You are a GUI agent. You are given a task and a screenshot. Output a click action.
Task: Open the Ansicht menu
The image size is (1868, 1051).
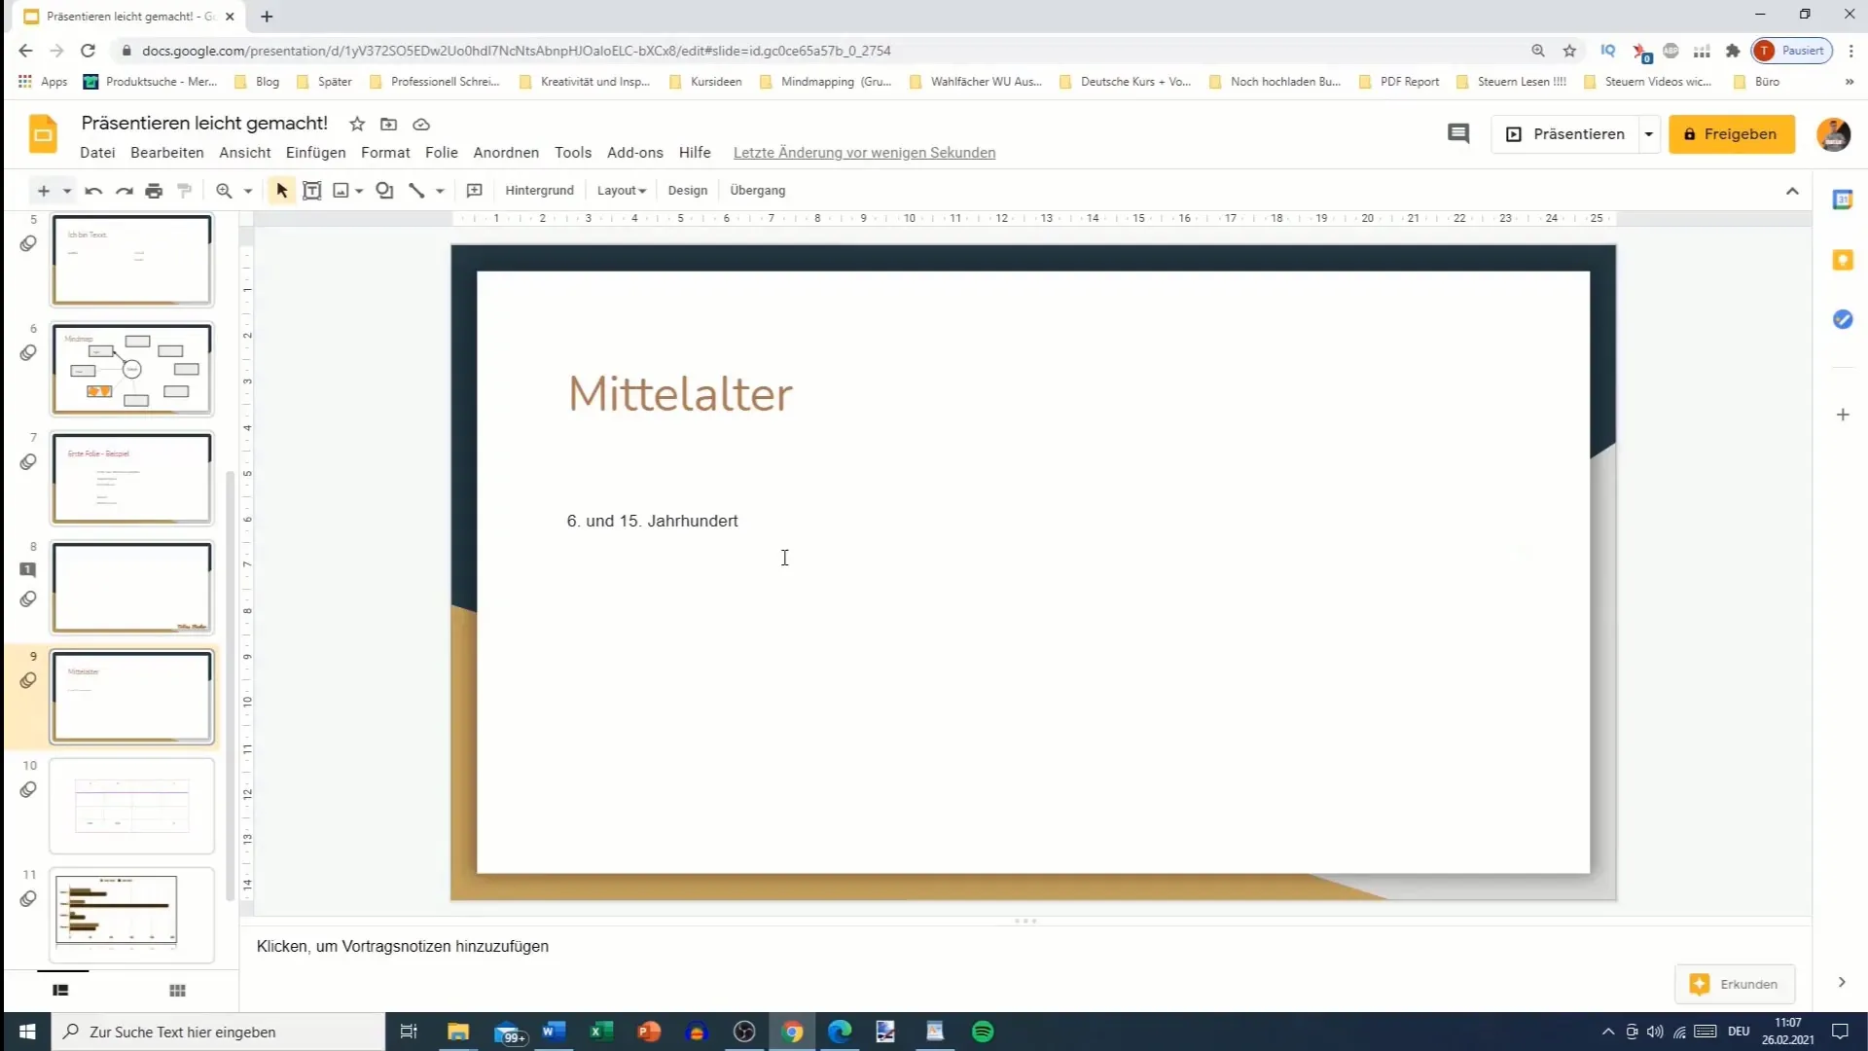(245, 153)
